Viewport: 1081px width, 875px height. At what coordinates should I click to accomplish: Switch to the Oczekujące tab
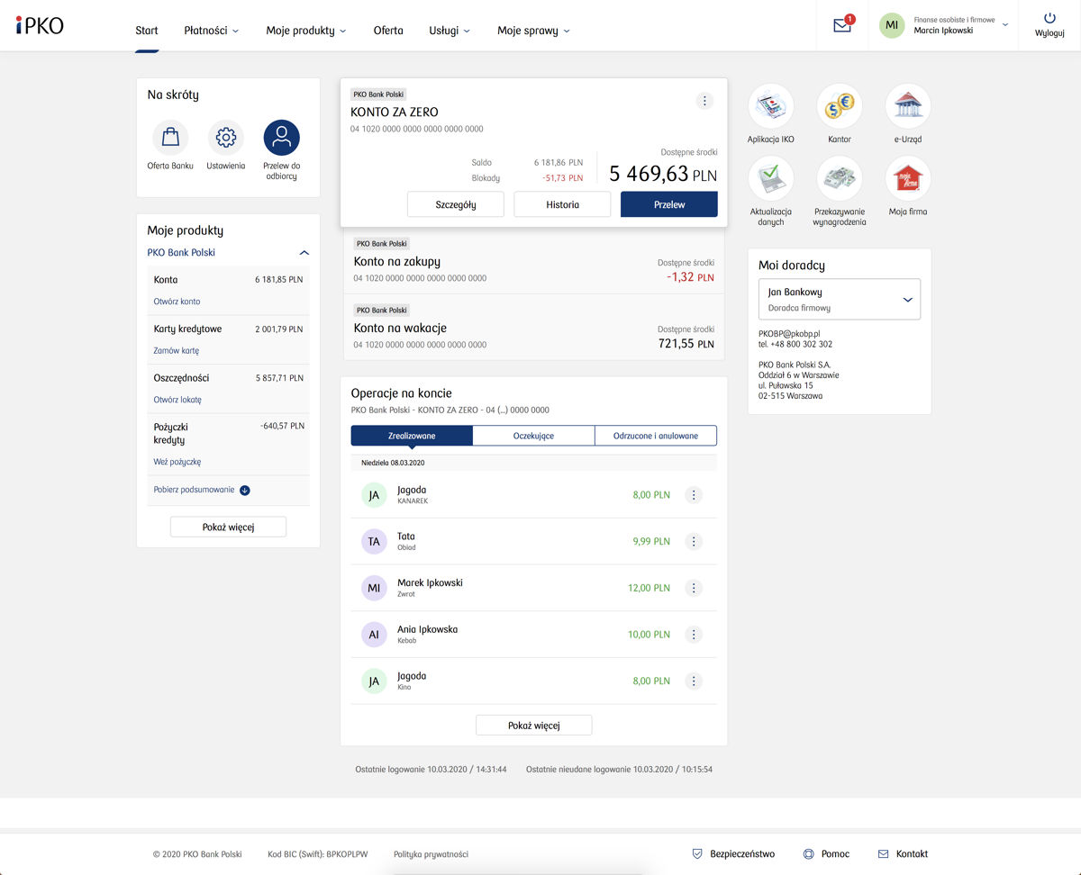(533, 436)
